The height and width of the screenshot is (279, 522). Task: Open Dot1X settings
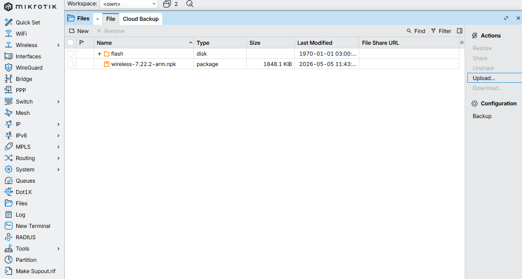[18, 192]
